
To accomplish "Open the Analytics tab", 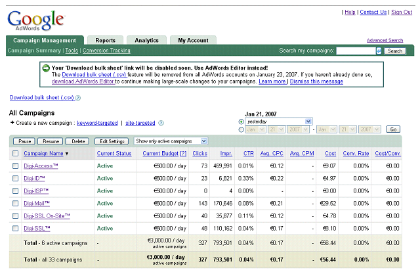I will 146,40.
